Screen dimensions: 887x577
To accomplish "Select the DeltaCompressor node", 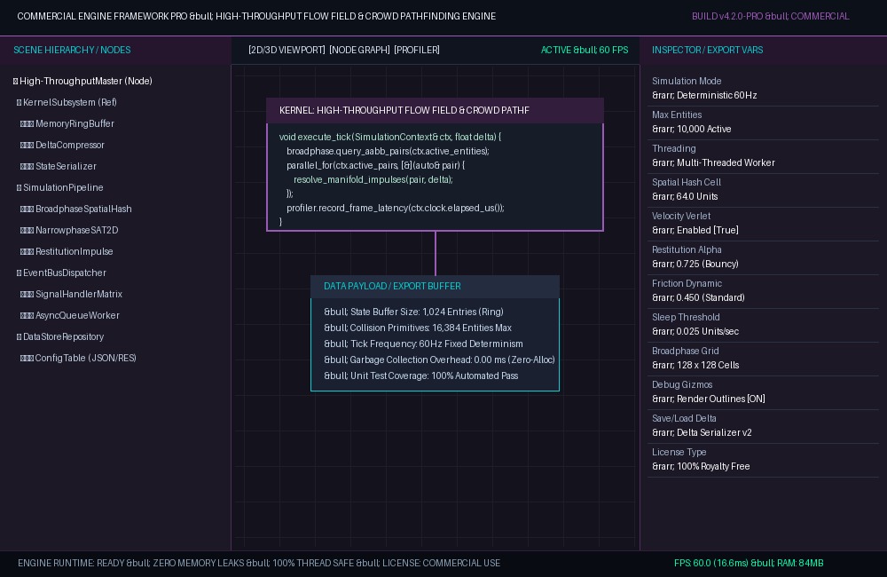I will [x=62, y=145].
